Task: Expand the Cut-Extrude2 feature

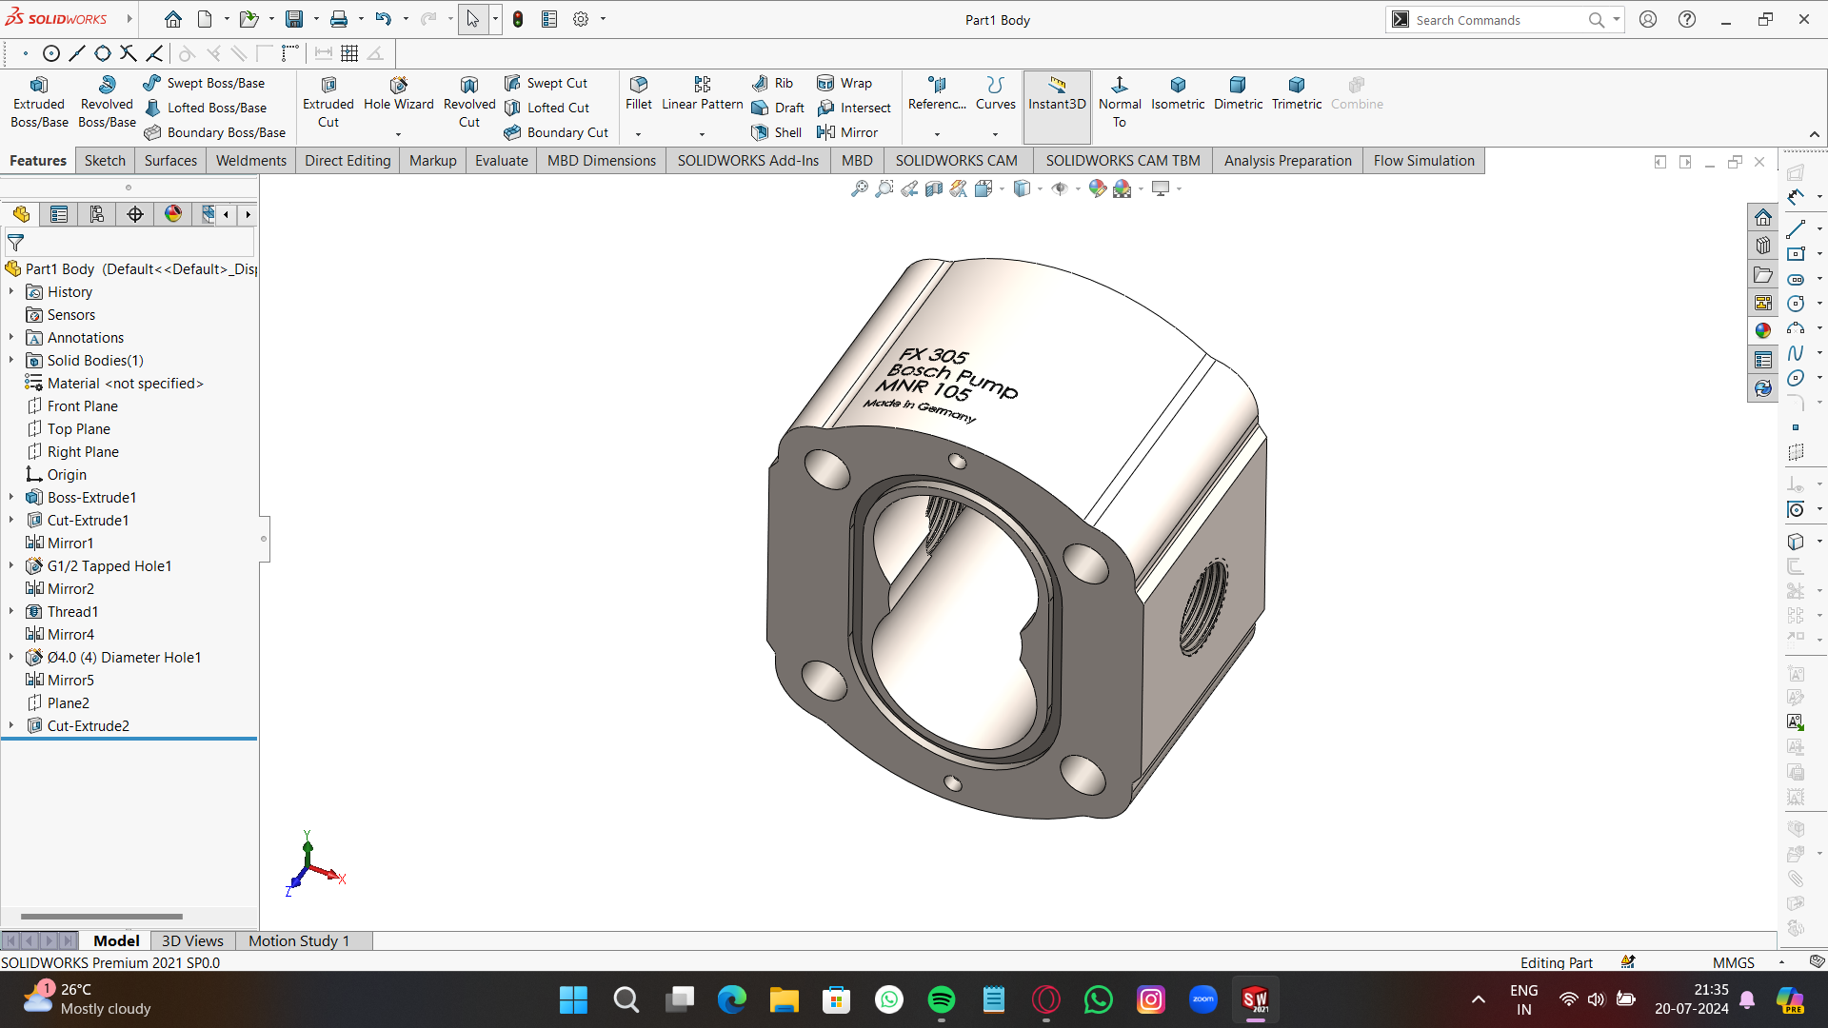Action: 11,725
